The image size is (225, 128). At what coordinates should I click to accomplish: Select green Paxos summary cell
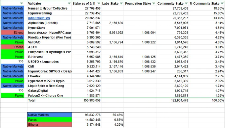pyautogui.click(x=50, y=120)
